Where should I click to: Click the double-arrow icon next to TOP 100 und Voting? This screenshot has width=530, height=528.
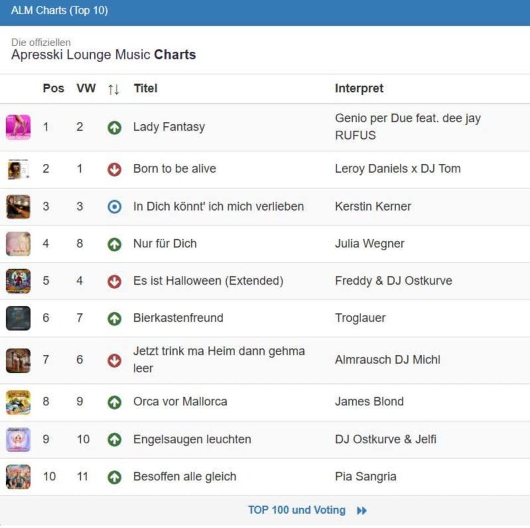[x=362, y=510]
